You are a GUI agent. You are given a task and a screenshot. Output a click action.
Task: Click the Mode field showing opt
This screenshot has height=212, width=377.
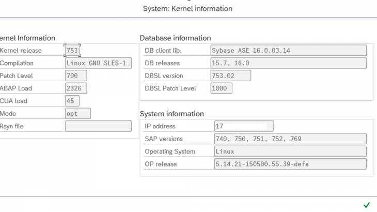click(x=78, y=113)
